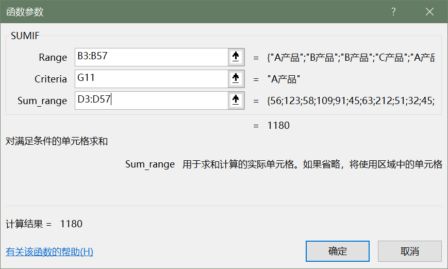448x269 pixels.
Task: Click the Sum_range preview array starting with 56
Action: tap(351, 101)
